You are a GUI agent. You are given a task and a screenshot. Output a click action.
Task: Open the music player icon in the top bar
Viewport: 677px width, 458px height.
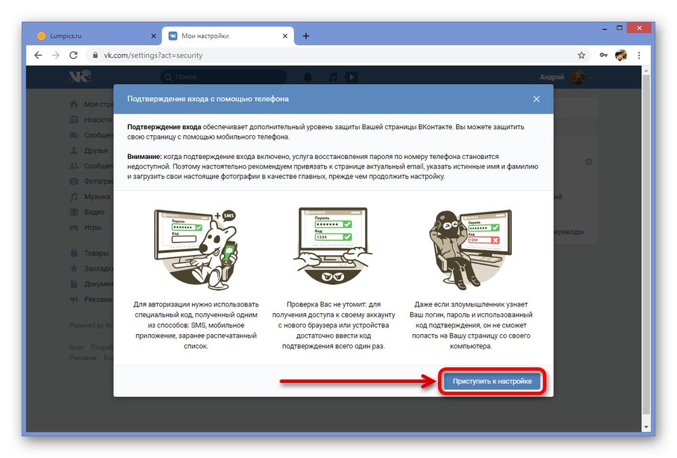click(332, 76)
